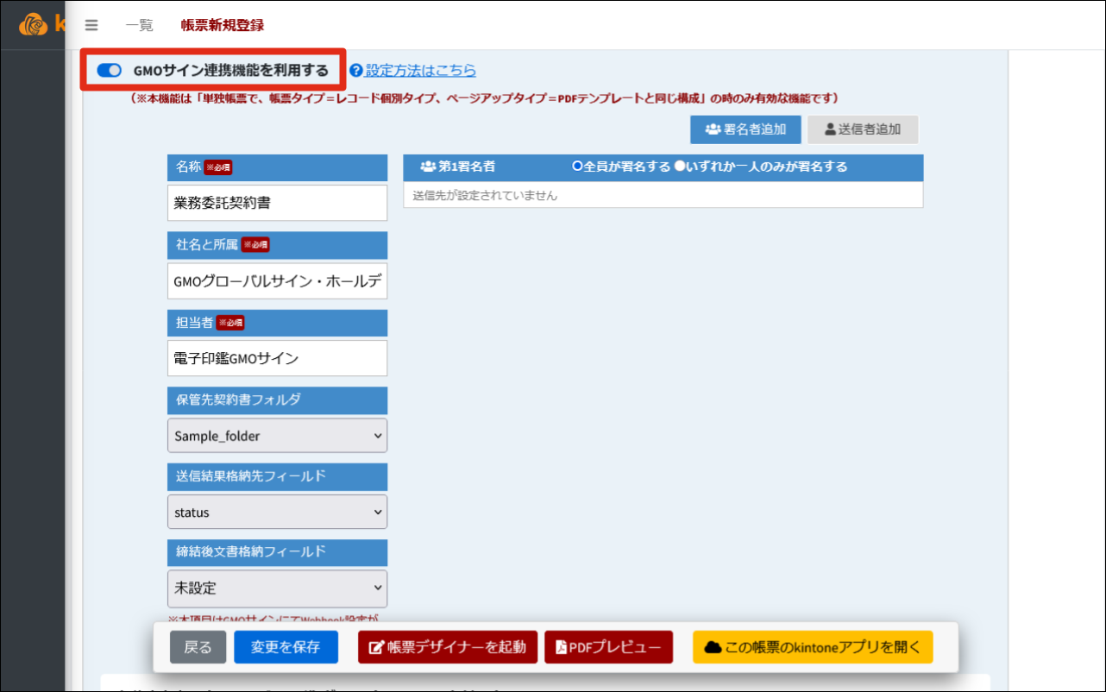The height and width of the screenshot is (692, 1106).
Task: Click the hamburger menu icon
Action: coord(91,25)
